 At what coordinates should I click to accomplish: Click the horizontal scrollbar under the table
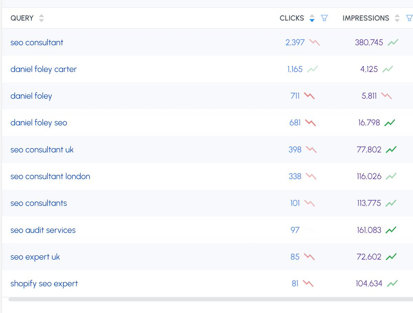coord(206,299)
